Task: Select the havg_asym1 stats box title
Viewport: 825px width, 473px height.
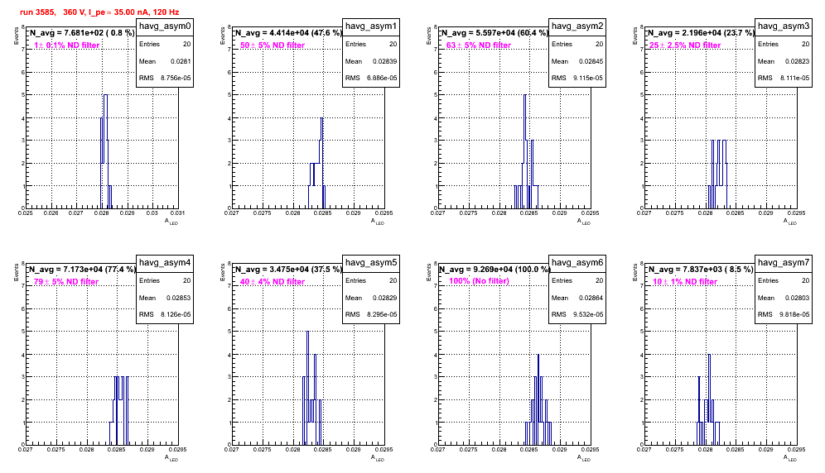Action: tap(371, 26)
